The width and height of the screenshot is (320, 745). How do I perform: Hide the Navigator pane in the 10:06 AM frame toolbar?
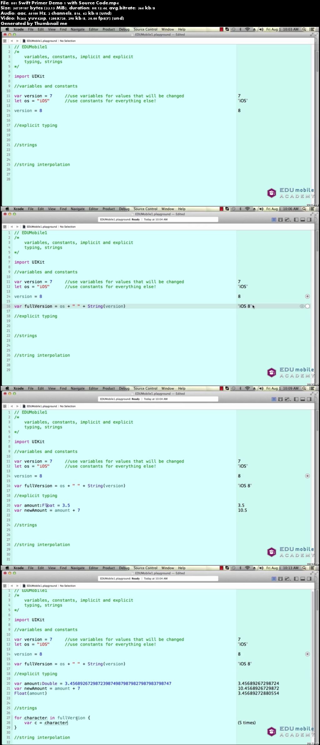(x=296, y=220)
